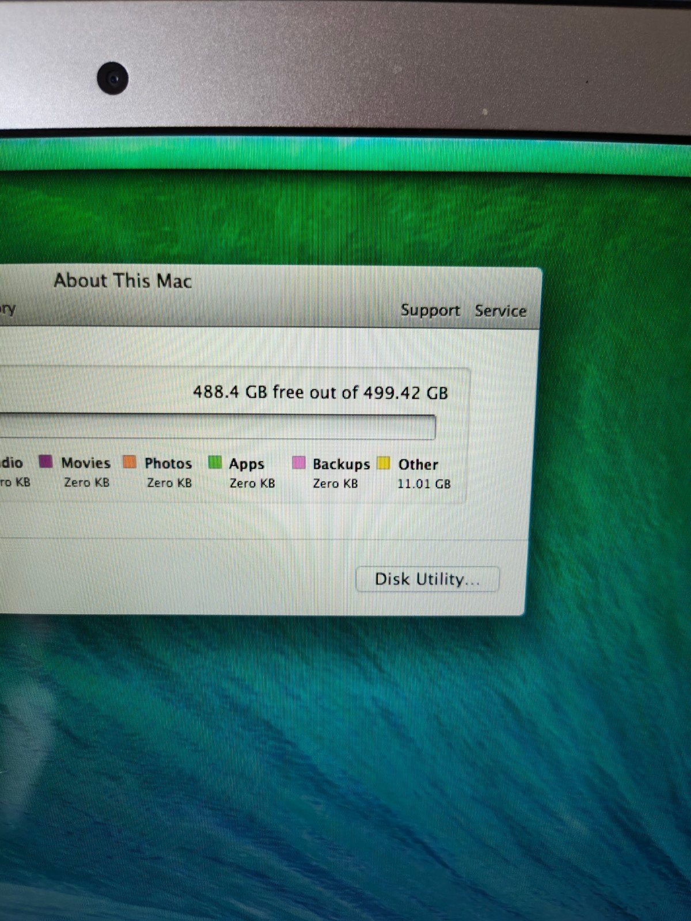Viewport: 691px width, 921px height.
Task: Click the 'Apps' label
Action: [246, 465]
